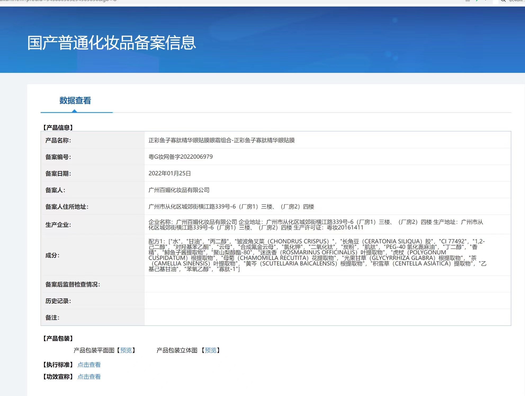Click 预览 link for 产品包装立体图

click(210, 350)
